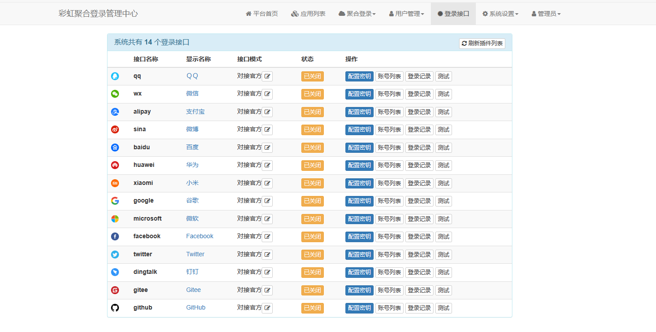Edit interface mode for sina row
The height and width of the screenshot is (332, 656).
click(x=267, y=130)
